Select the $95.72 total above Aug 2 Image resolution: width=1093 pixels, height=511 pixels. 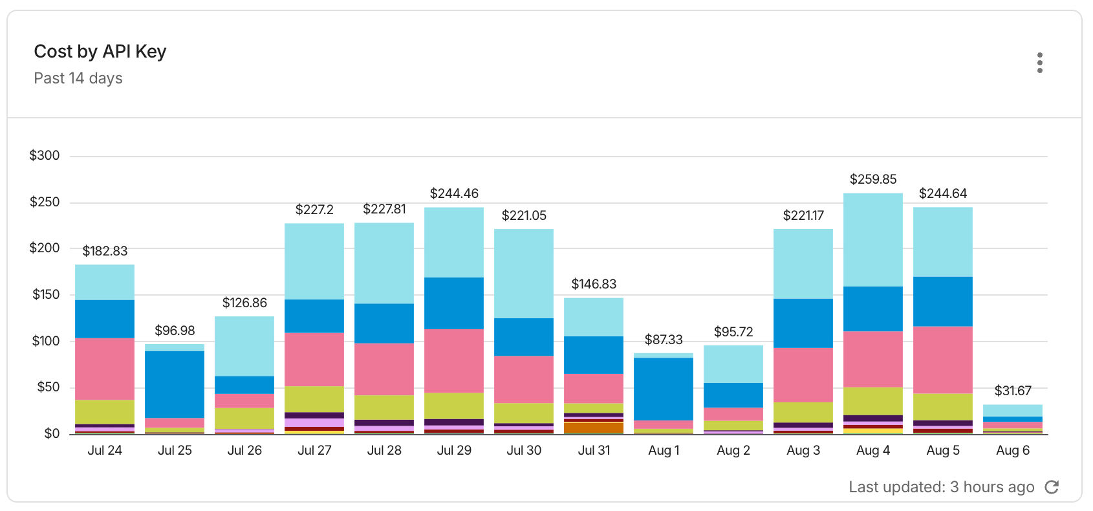click(733, 332)
